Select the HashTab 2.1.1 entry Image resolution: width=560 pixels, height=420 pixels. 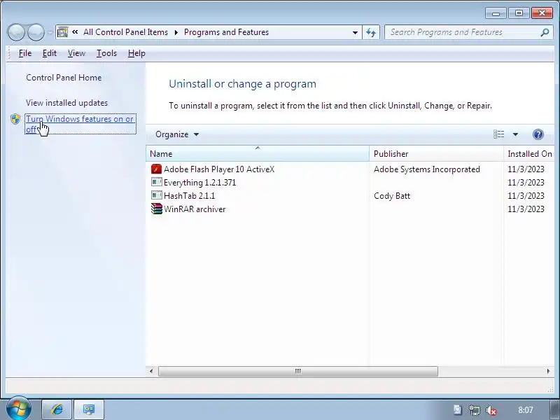189,196
